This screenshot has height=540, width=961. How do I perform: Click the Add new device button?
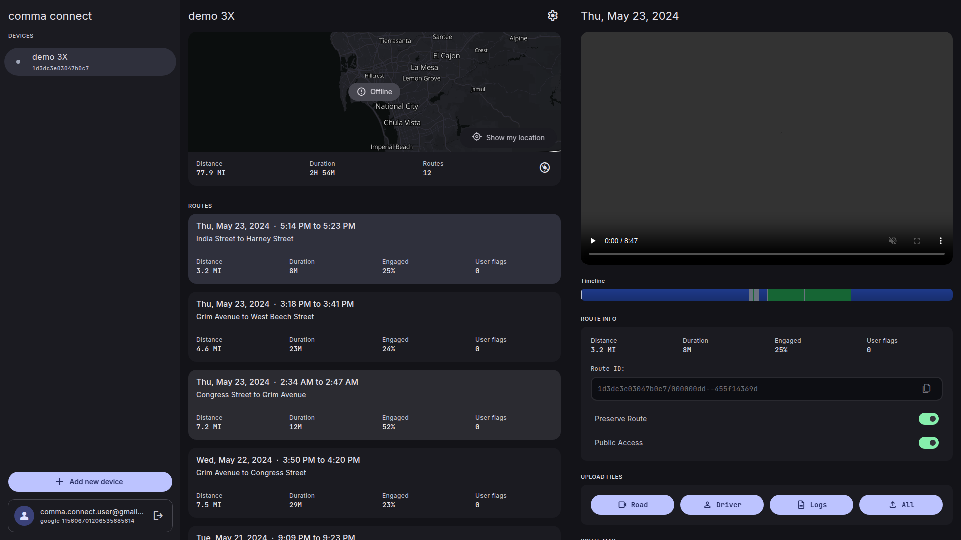point(90,482)
